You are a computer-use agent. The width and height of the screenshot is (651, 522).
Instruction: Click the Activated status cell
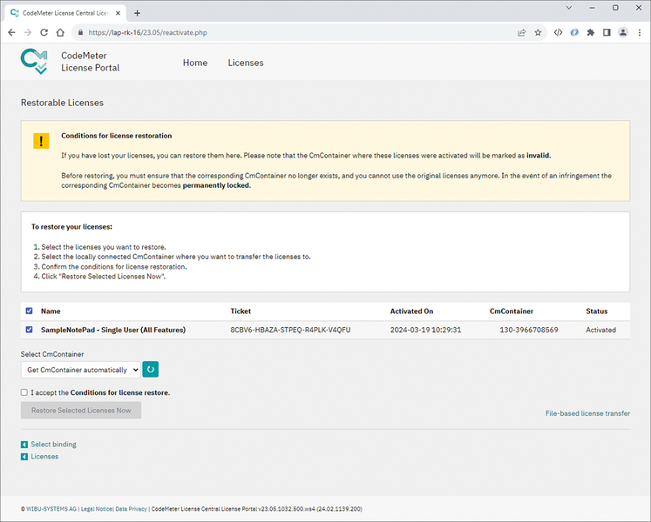coord(600,330)
